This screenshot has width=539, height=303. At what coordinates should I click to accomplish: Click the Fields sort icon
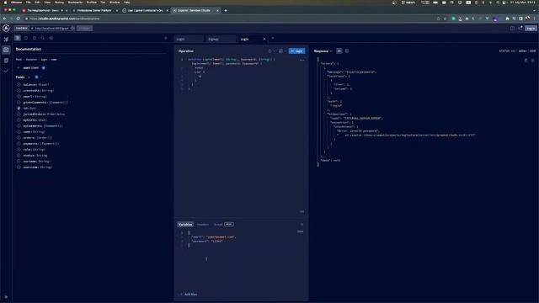29,77
